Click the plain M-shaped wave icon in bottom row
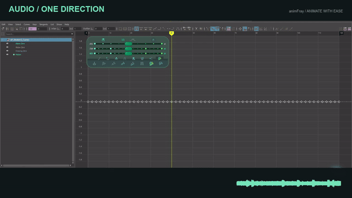This screenshot has width=352, height=198. click(x=142, y=64)
